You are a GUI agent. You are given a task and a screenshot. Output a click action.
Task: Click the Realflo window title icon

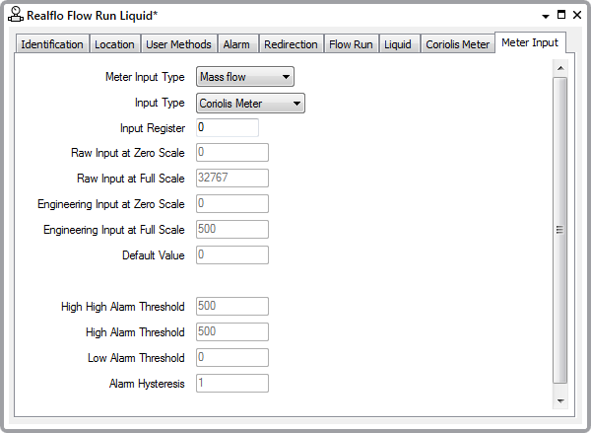tap(16, 15)
